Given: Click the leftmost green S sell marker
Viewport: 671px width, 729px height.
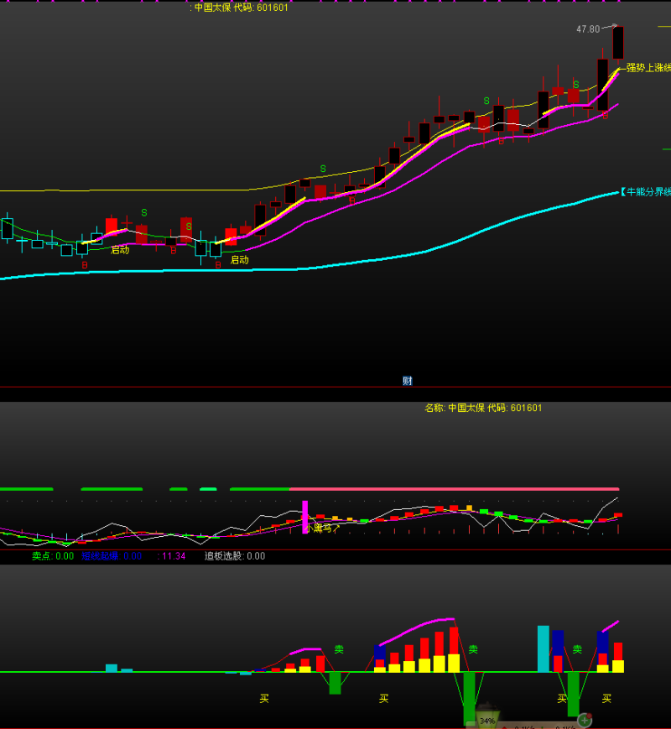Looking at the screenshot, I should click(x=143, y=213).
